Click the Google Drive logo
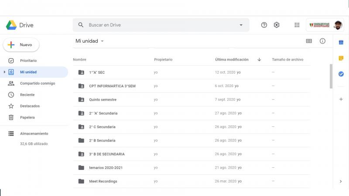The image size is (349, 196). point(20,25)
